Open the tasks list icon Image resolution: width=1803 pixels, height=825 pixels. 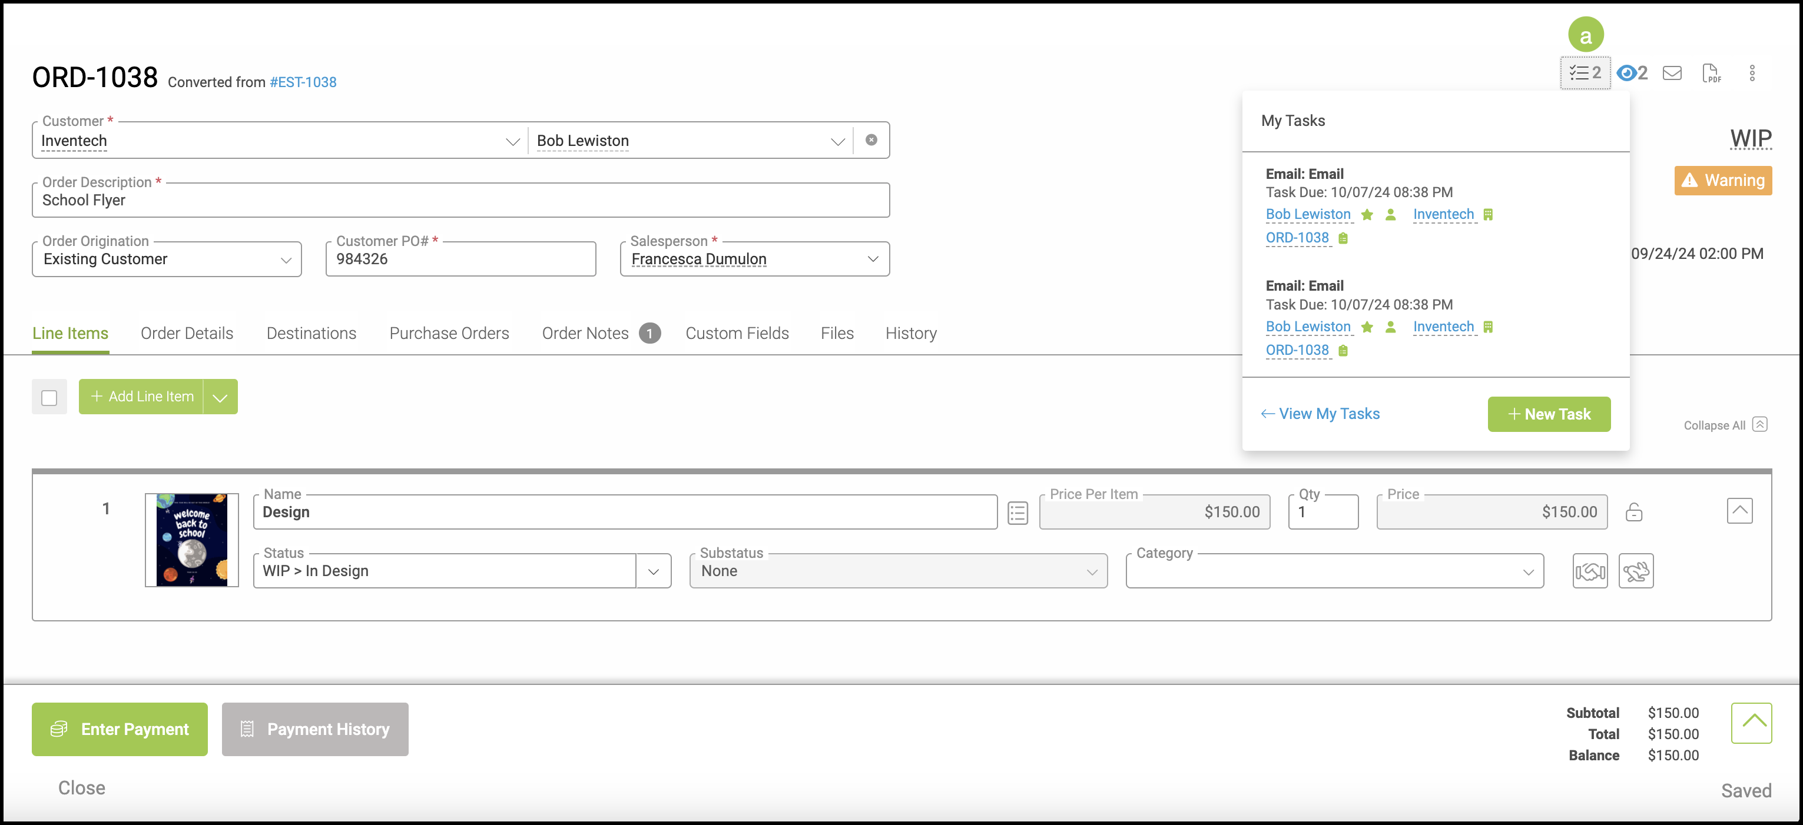coord(1584,73)
